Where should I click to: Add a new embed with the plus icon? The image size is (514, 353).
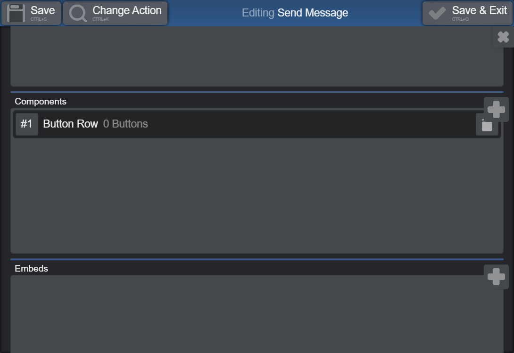(x=496, y=277)
